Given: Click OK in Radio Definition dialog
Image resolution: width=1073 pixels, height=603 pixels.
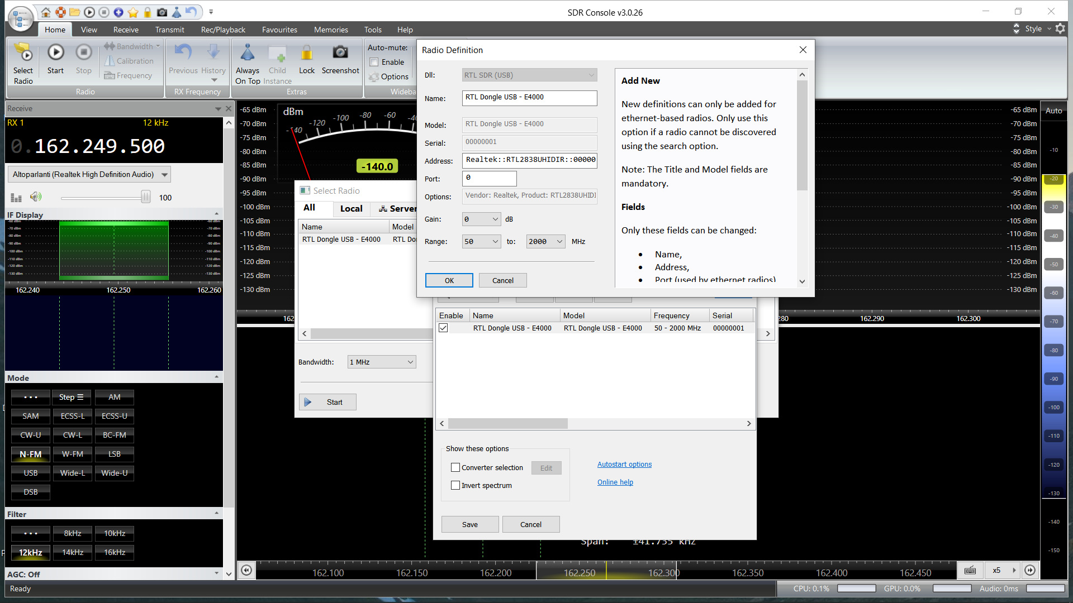Looking at the screenshot, I should [449, 280].
